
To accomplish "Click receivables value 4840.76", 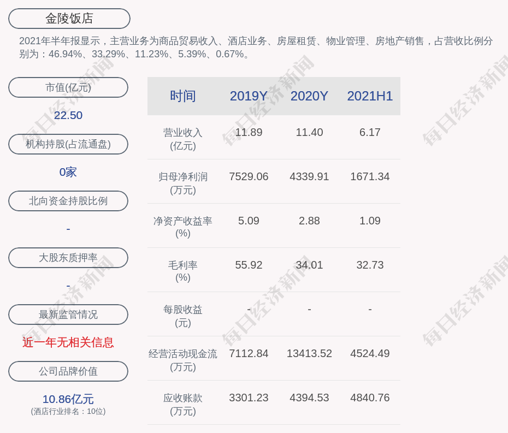I will point(370,398).
